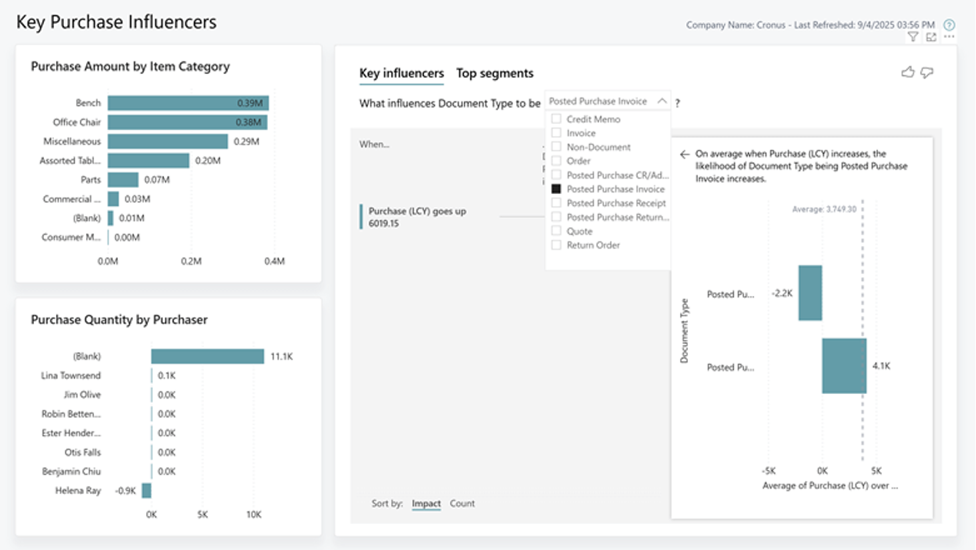Open the filter icon on the visual
Viewport: 976px width, 550px height.
[913, 37]
